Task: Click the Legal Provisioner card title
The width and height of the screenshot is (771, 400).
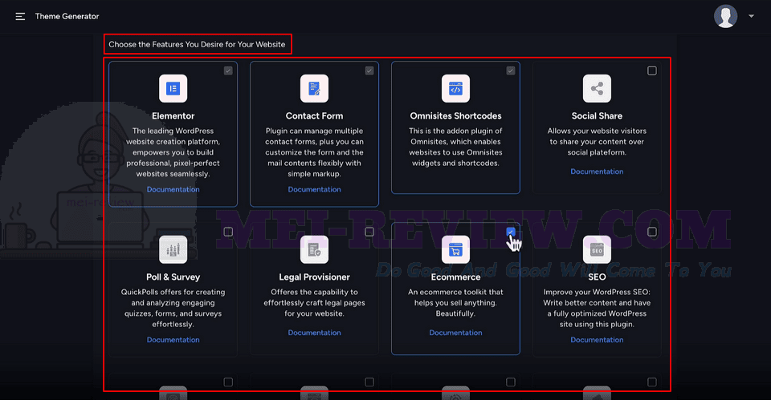Action: pos(314,277)
